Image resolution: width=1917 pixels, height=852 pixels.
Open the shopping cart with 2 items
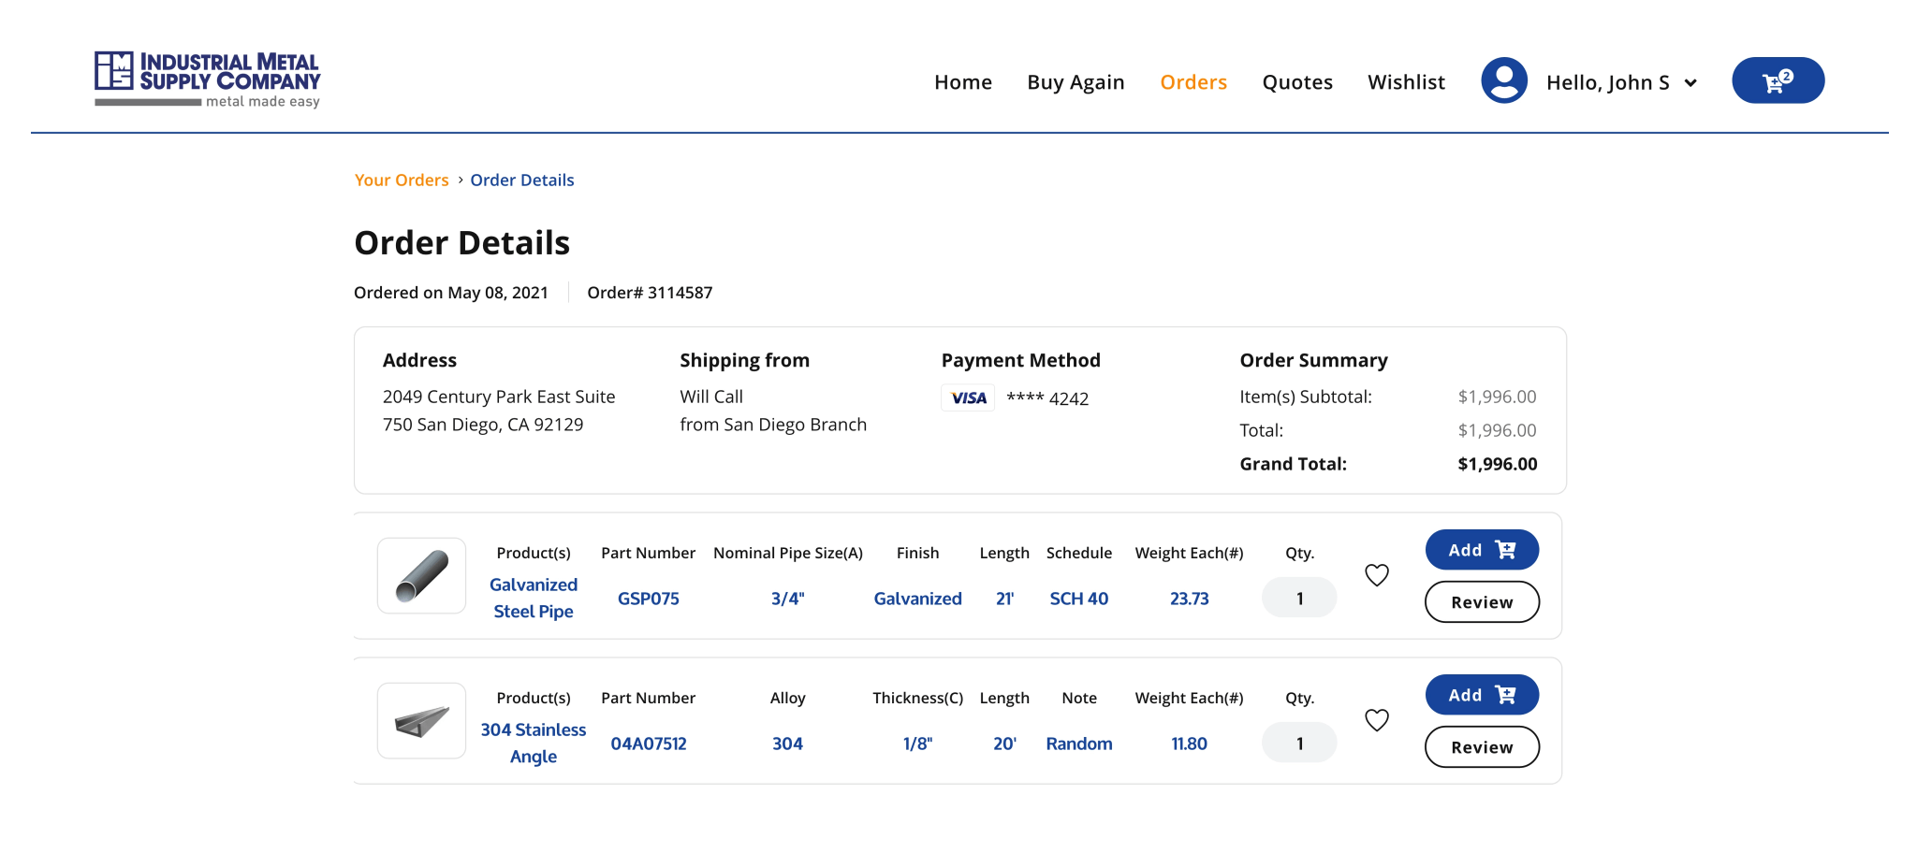[x=1777, y=81]
